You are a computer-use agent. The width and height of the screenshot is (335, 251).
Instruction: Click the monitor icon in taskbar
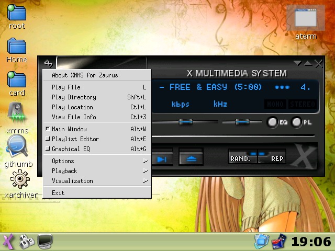point(46,242)
